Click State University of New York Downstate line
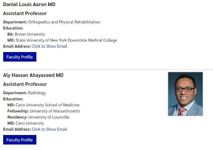 point(66,40)
